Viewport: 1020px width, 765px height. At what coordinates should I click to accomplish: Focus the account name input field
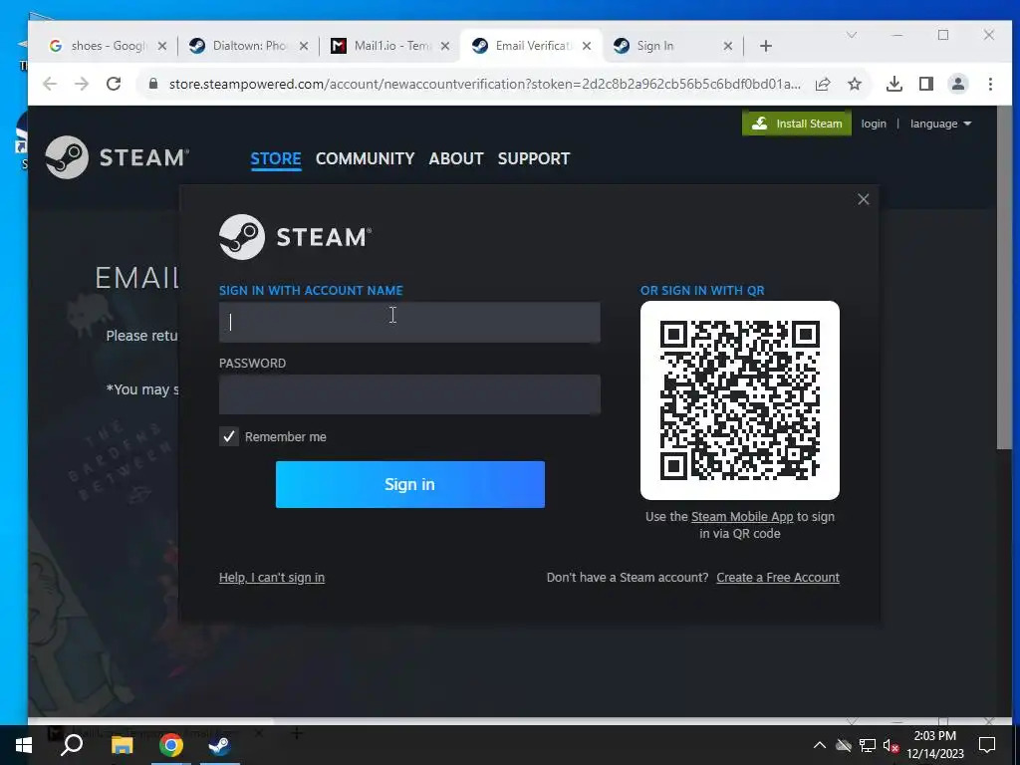pyautogui.click(x=409, y=322)
